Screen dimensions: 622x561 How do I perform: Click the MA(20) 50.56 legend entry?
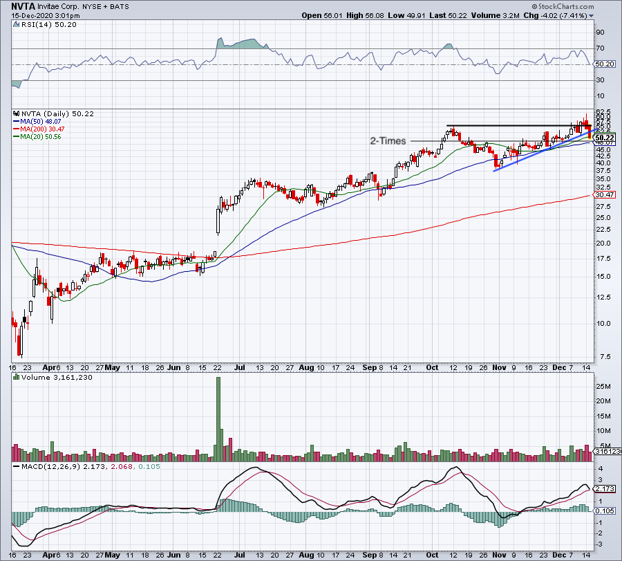pos(41,136)
